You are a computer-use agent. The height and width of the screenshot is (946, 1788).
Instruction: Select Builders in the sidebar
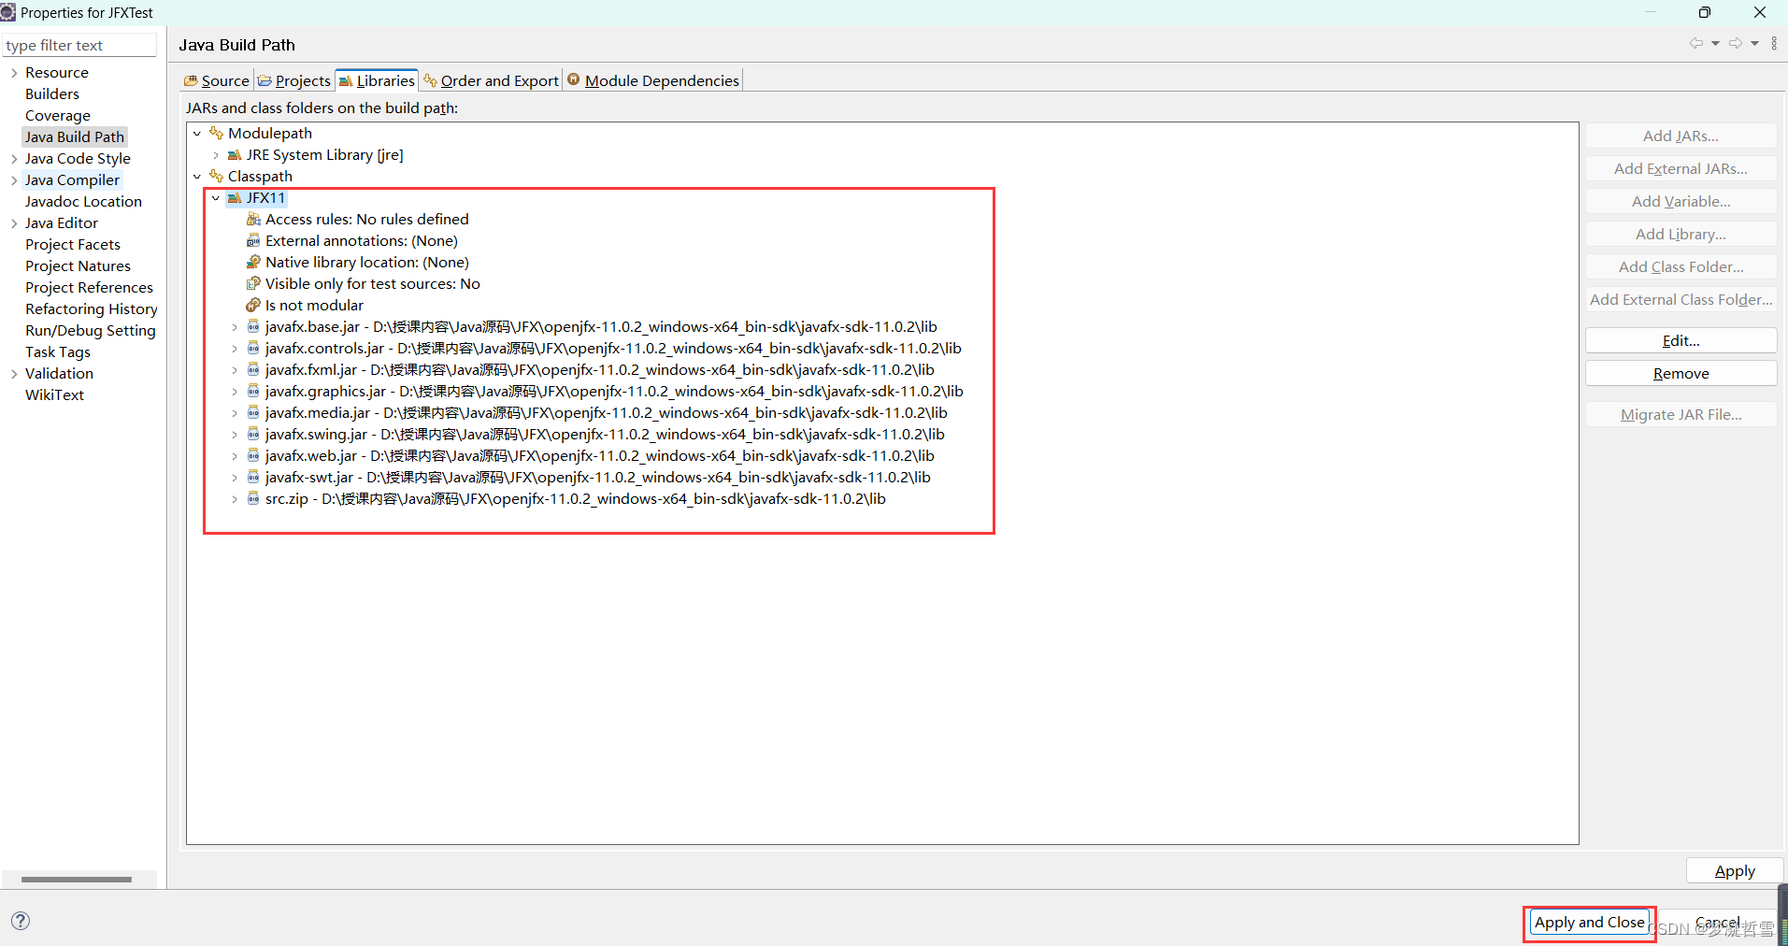click(x=52, y=94)
